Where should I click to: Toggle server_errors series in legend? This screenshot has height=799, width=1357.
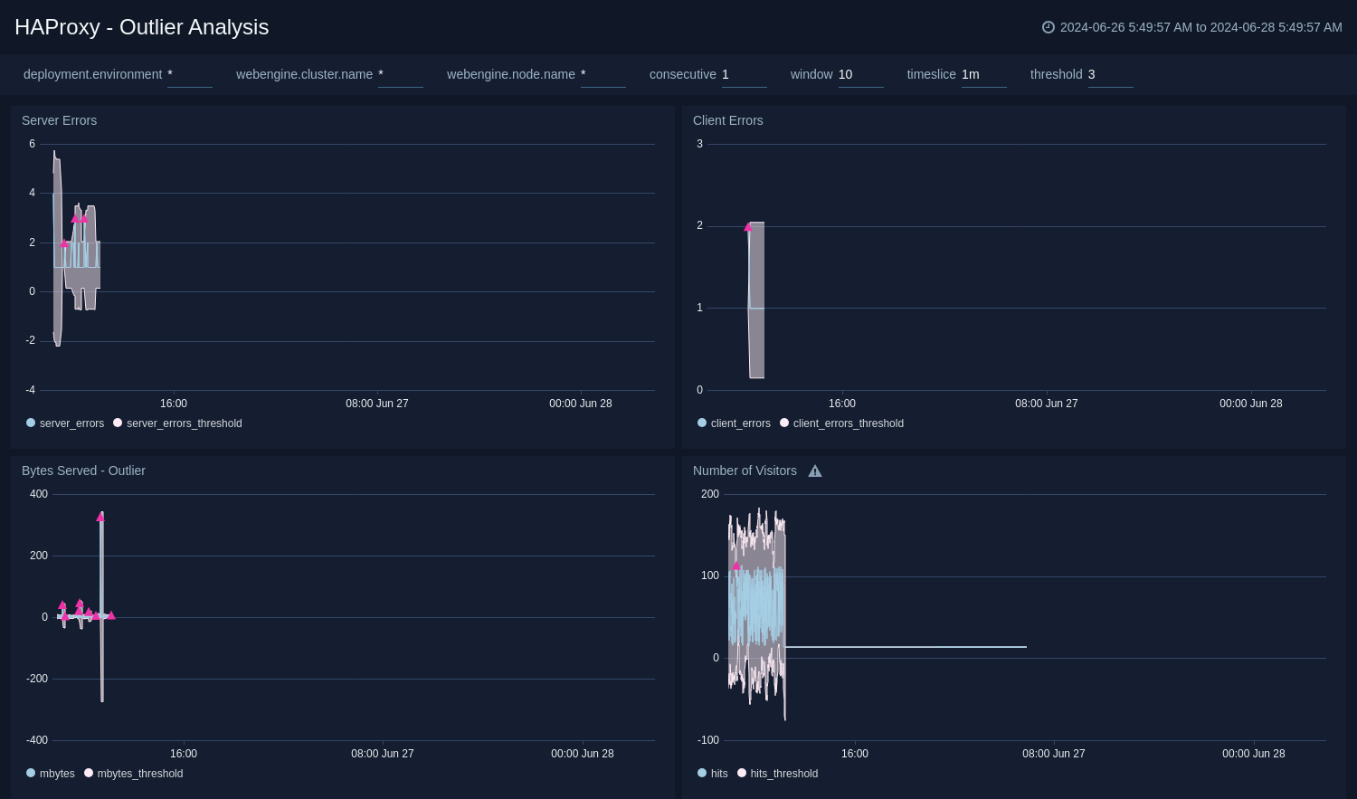[x=65, y=423]
